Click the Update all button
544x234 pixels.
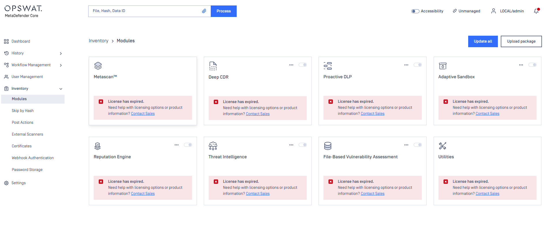(483, 41)
